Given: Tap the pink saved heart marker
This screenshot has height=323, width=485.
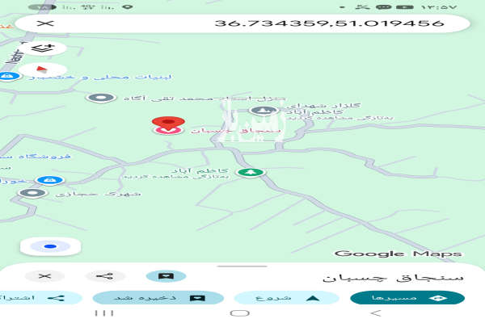Looking at the screenshot, I should [x=168, y=131].
